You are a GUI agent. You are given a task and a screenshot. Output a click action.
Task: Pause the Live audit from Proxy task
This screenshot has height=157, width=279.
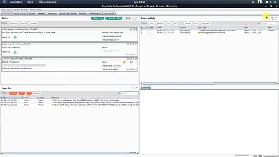(128, 44)
